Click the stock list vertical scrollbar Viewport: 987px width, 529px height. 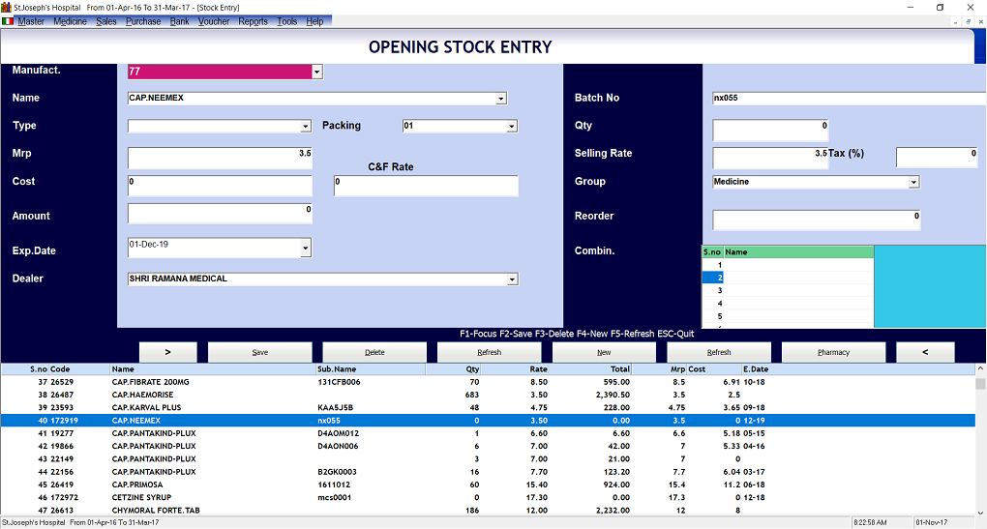979,445
